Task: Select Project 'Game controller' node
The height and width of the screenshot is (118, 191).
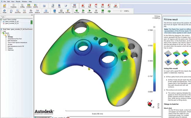Action: click(x=10, y=20)
